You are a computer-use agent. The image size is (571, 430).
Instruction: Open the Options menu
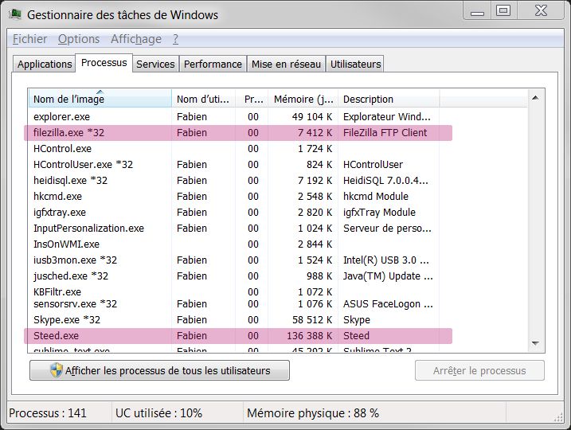pyautogui.click(x=79, y=39)
